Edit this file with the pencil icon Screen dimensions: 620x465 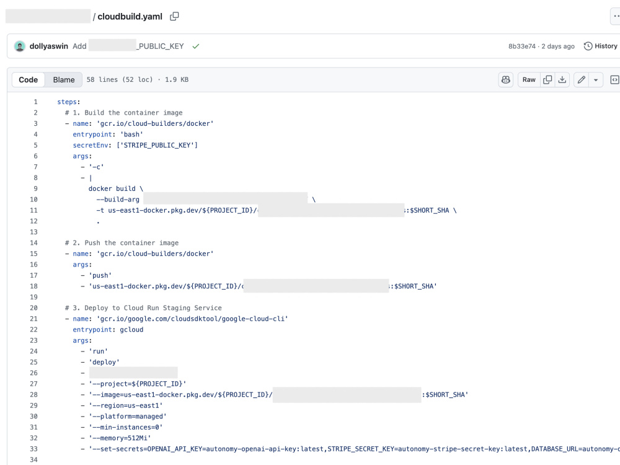click(x=582, y=80)
